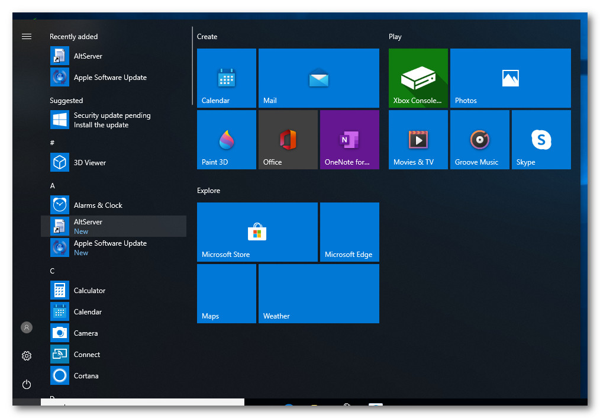Viewport: 600px width, 418px height.
Task: Launch the Groove Music tile
Action: (x=479, y=140)
